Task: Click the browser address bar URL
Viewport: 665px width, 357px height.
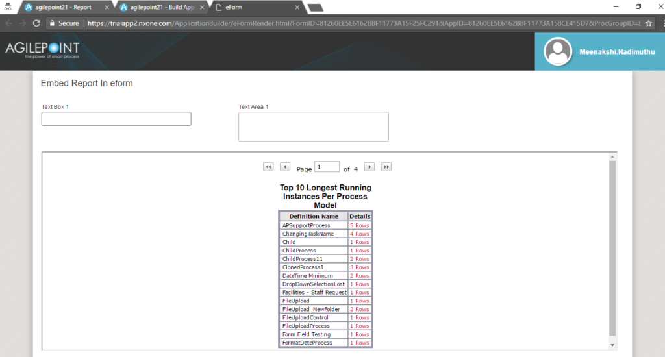Action: (x=364, y=23)
